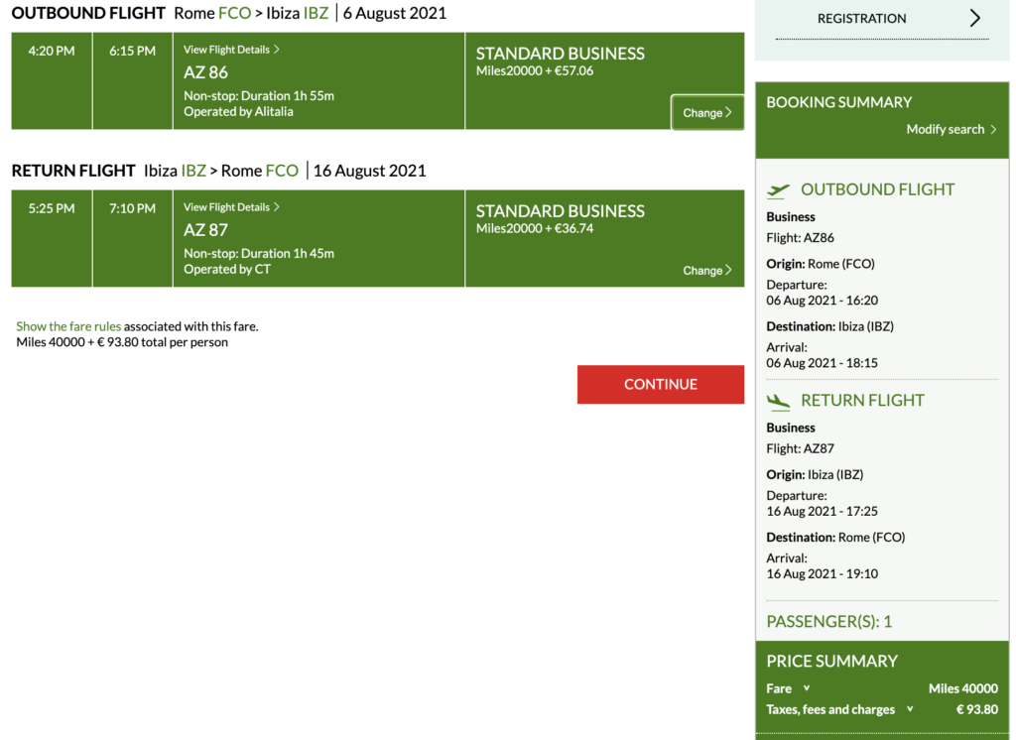Click the Modify search link
Screen dimensions: 1016x740
pyautogui.click(x=945, y=130)
